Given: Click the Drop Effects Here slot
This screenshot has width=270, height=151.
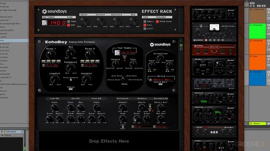Looking at the screenshot, I should click(x=109, y=141).
